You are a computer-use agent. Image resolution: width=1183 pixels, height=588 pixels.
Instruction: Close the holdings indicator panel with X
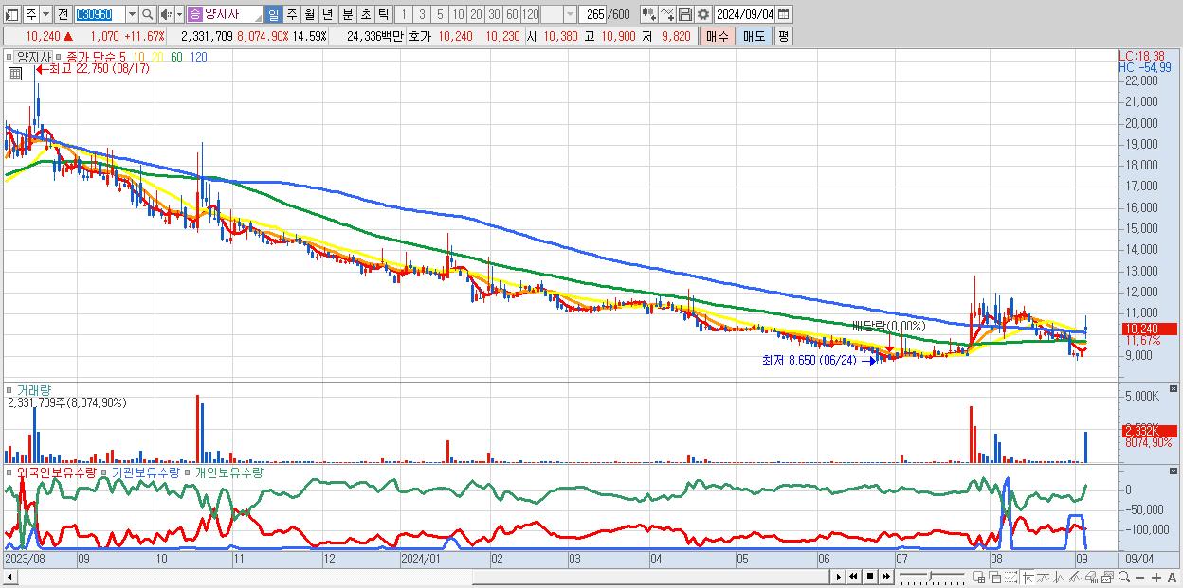point(1174,471)
